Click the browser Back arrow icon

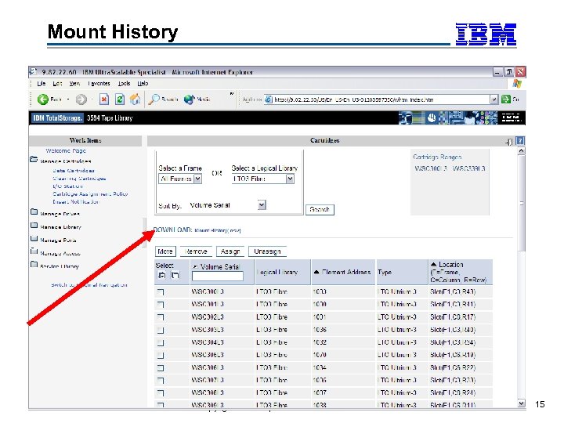click(43, 99)
